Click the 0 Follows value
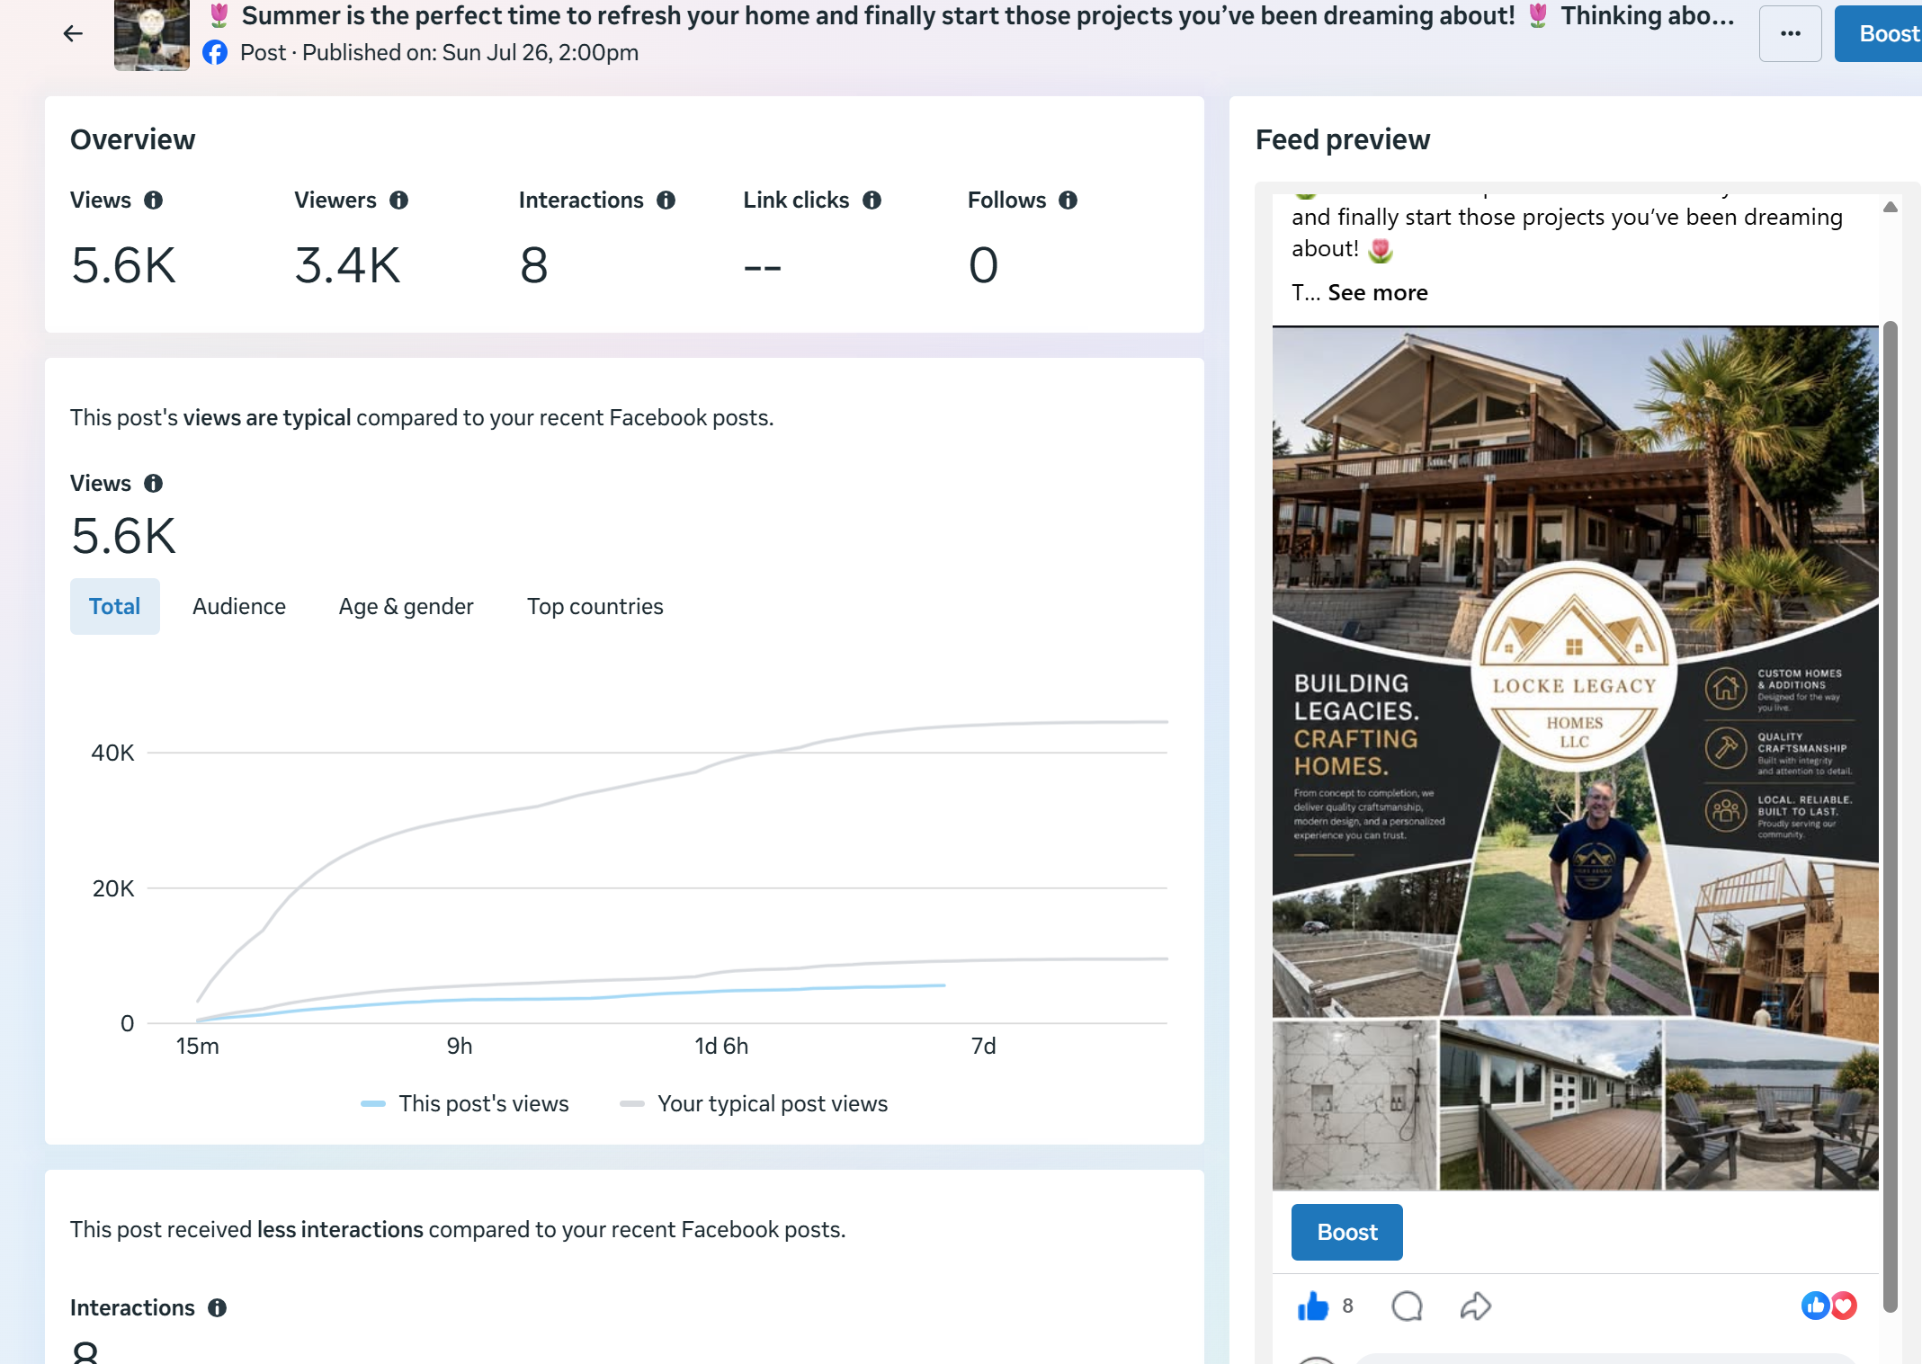The height and width of the screenshot is (1364, 1922). coord(983,265)
